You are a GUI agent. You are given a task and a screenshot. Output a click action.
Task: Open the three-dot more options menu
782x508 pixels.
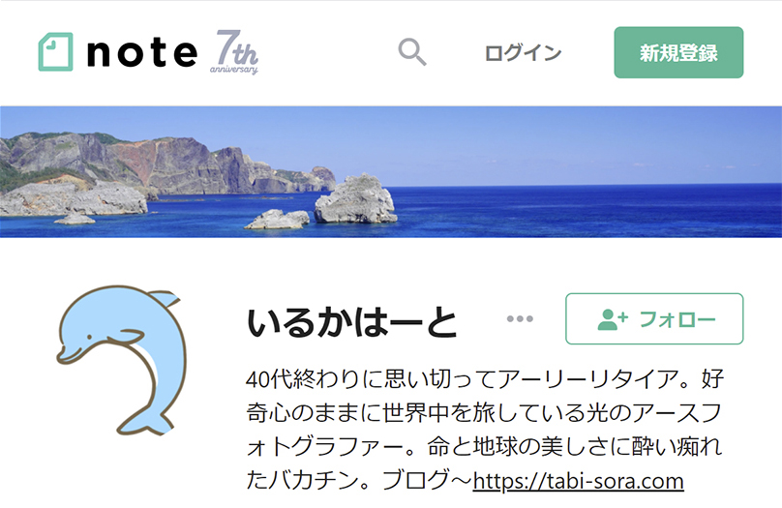tap(520, 318)
